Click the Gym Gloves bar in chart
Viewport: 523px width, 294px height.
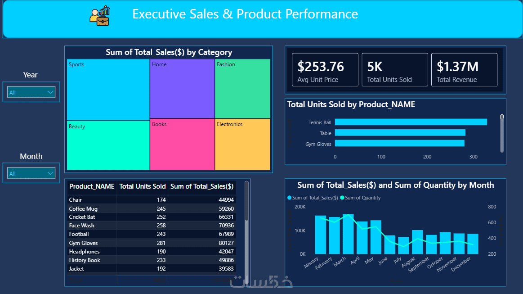(400, 143)
